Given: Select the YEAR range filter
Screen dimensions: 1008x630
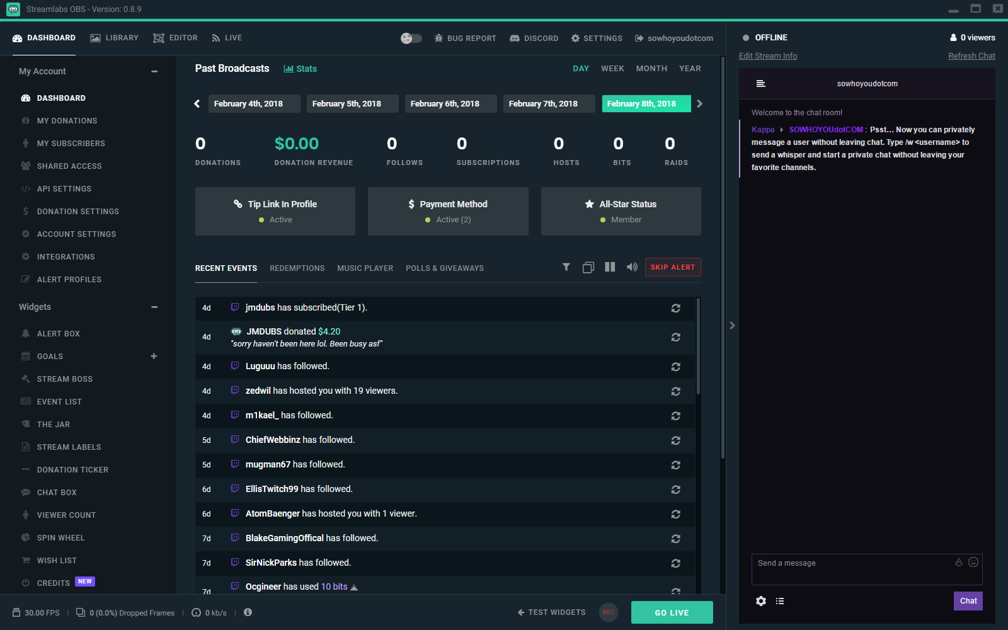Looking at the screenshot, I should coord(690,69).
